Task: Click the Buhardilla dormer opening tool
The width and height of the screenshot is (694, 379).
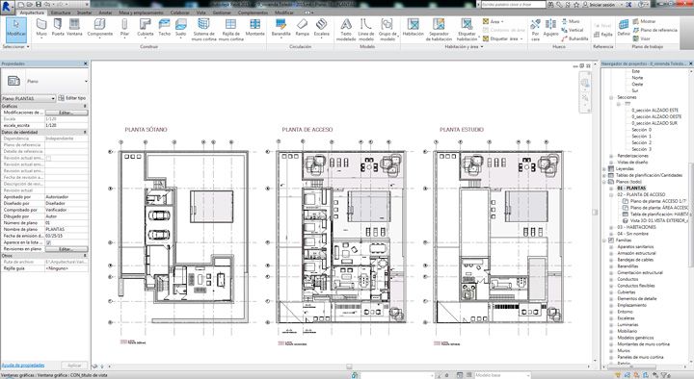Action: [x=574, y=38]
